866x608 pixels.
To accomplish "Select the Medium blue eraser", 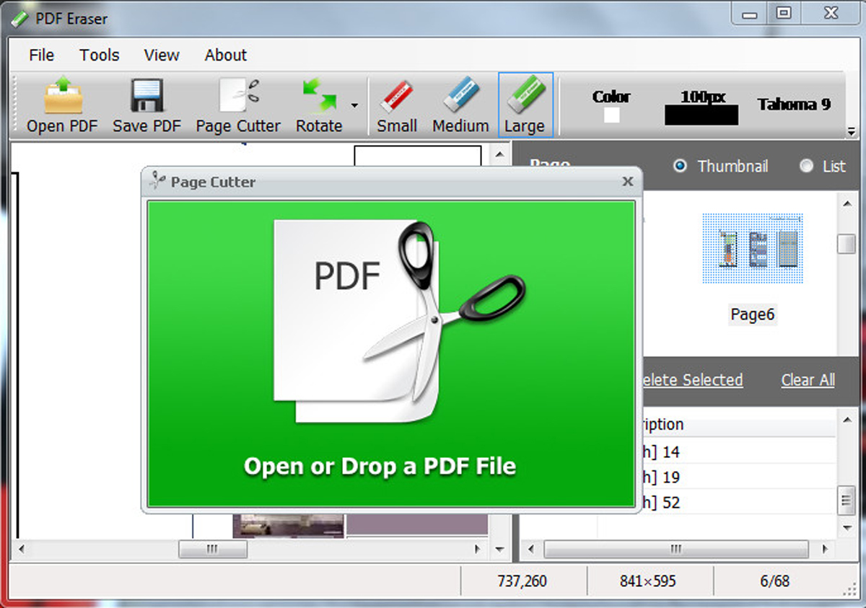I will [x=460, y=97].
